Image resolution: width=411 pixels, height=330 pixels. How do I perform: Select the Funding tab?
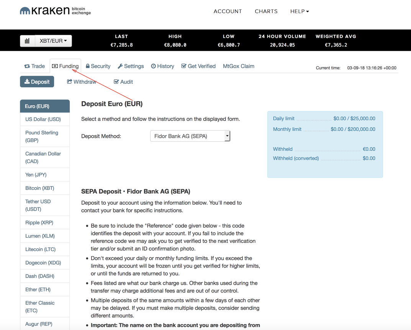[65, 66]
